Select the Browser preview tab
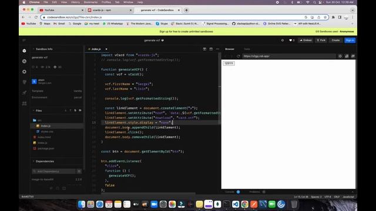 coord(230,49)
